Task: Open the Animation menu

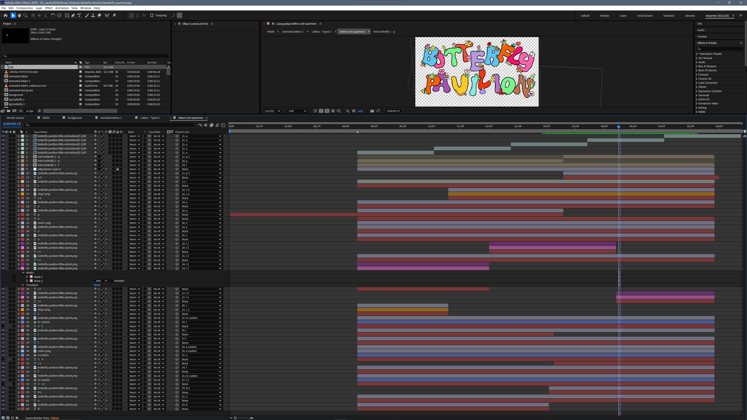Action: point(62,8)
